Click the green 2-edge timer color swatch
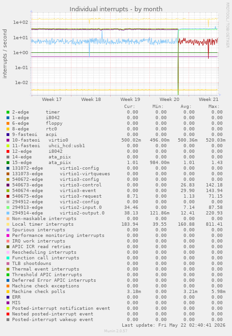 point(8,112)
